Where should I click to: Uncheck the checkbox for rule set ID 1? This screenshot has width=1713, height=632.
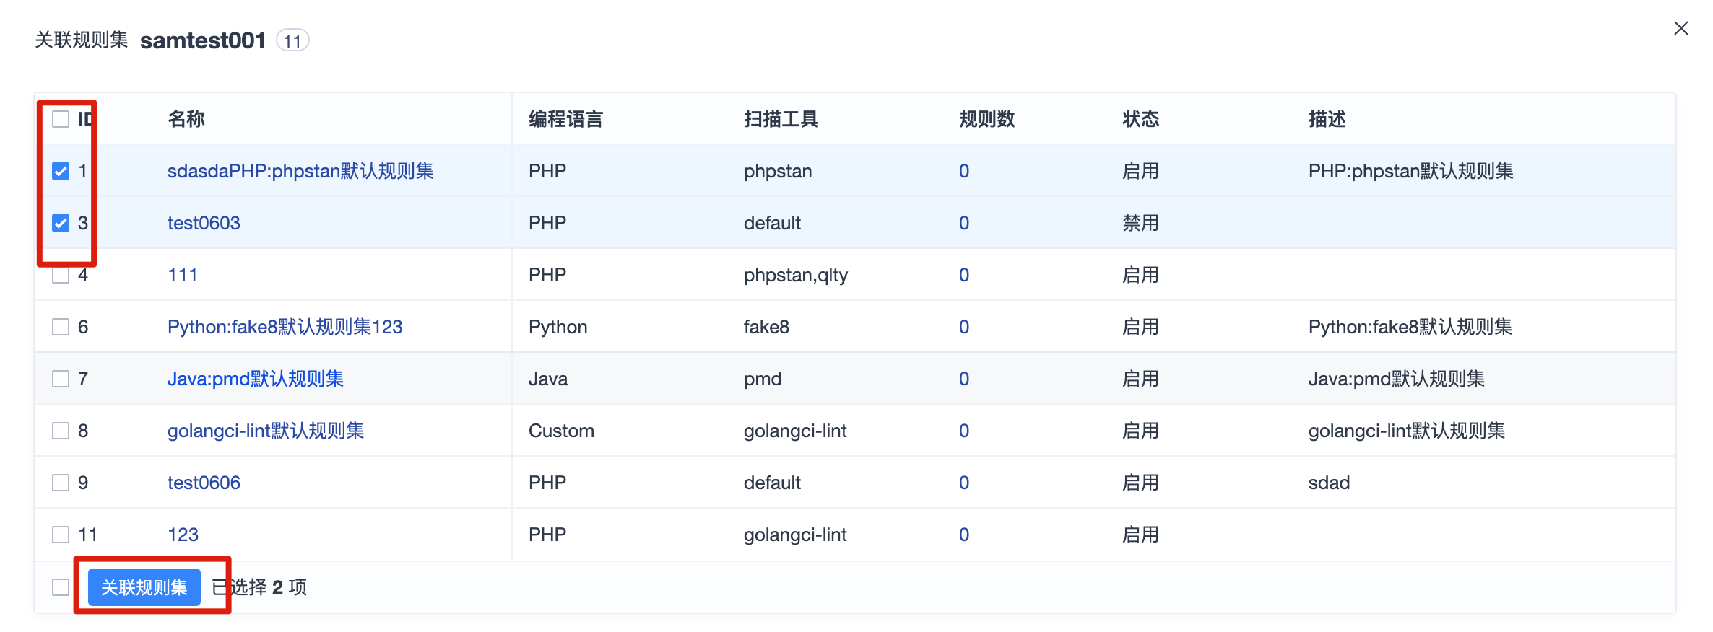[x=61, y=171]
